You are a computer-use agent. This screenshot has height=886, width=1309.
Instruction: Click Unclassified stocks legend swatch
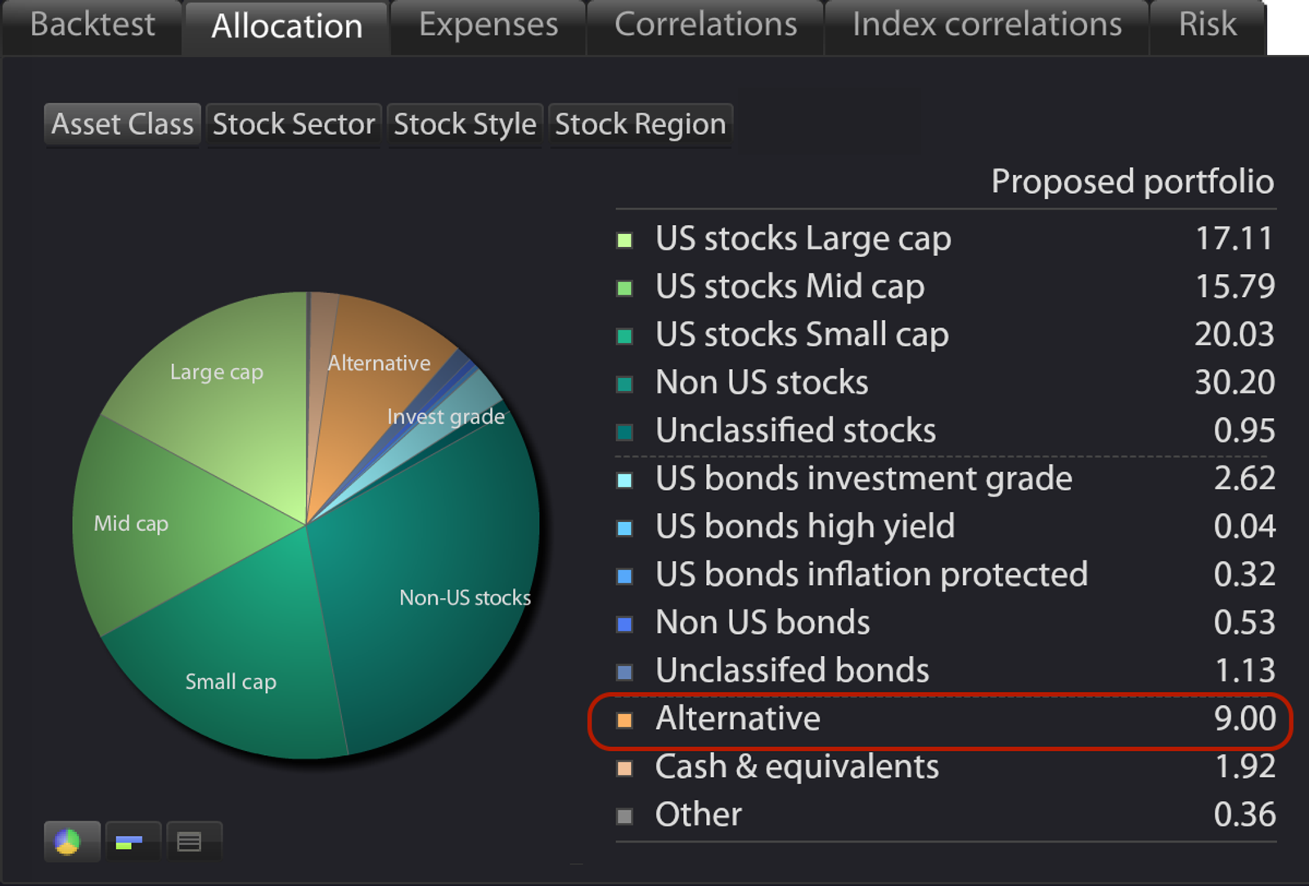624,432
